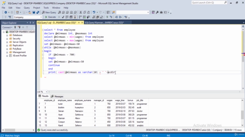
Task: Collapse the DESKTOP-P8ARBDC server node
Action: [3, 32]
